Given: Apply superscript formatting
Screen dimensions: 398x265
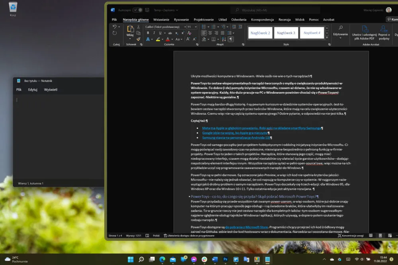Looking at the screenshot, I should tap(183, 33).
